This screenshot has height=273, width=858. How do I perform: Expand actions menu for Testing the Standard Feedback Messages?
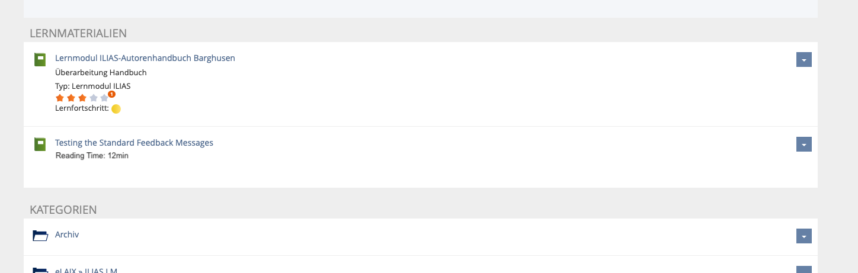(803, 144)
